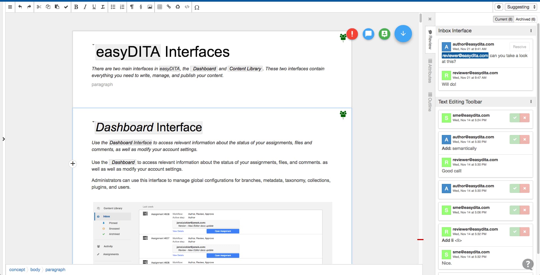Click 'body' in breadcrumb
This screenshot has width=540, height=275.
35,269
